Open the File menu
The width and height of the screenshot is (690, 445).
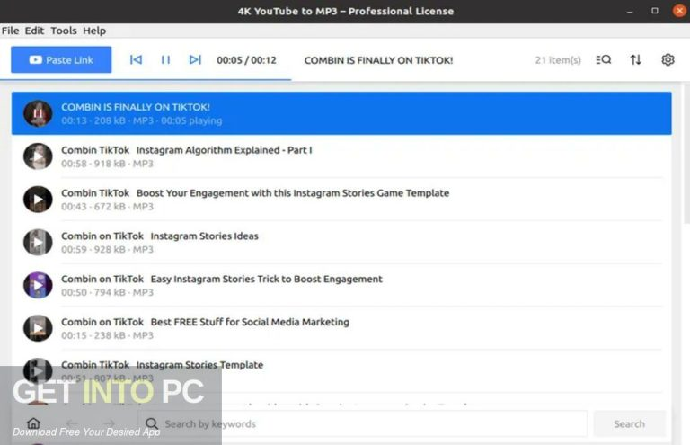coord(10,31)
